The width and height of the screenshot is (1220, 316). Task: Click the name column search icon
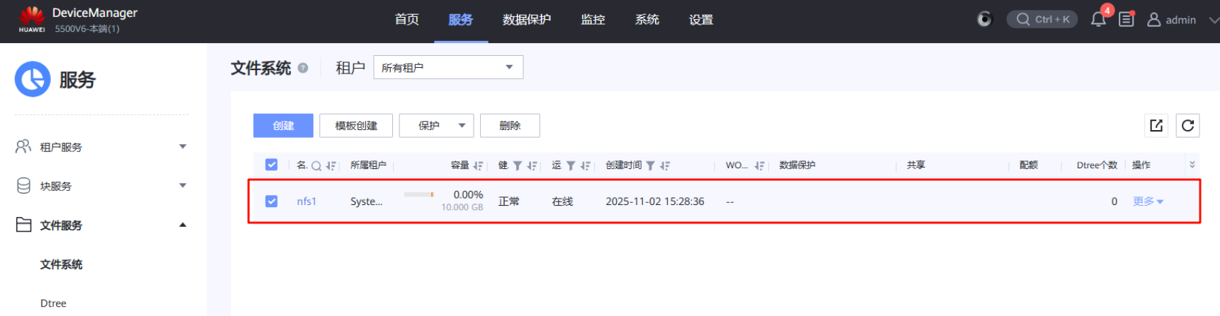317,165
